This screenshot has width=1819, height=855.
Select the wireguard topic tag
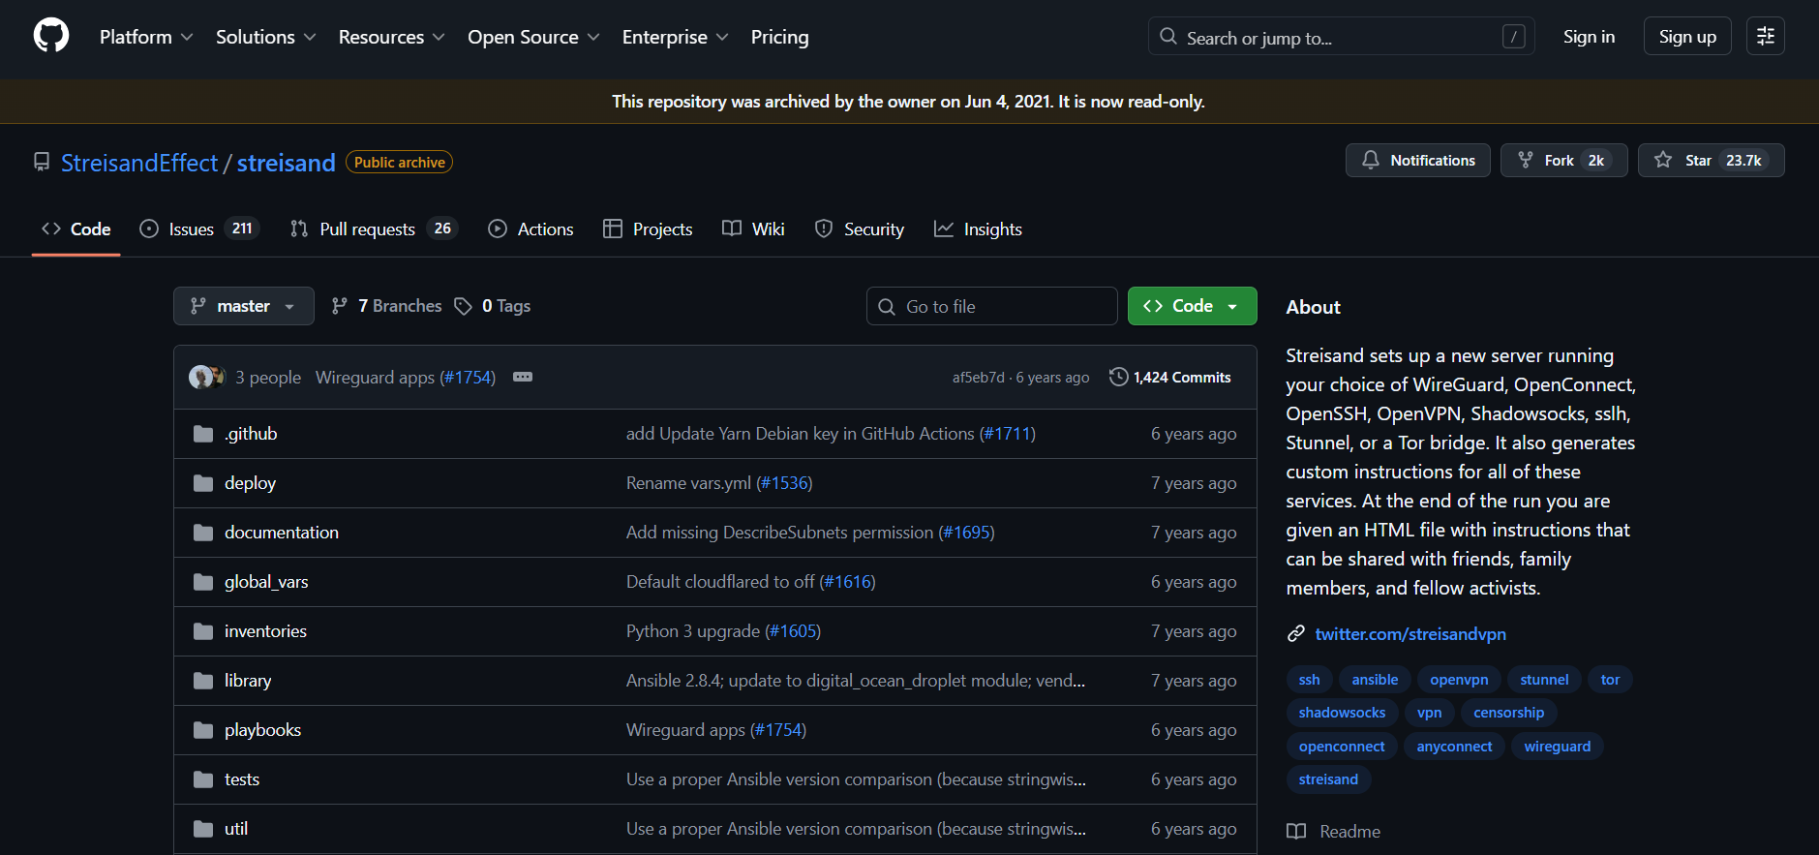coord(1557,747)
